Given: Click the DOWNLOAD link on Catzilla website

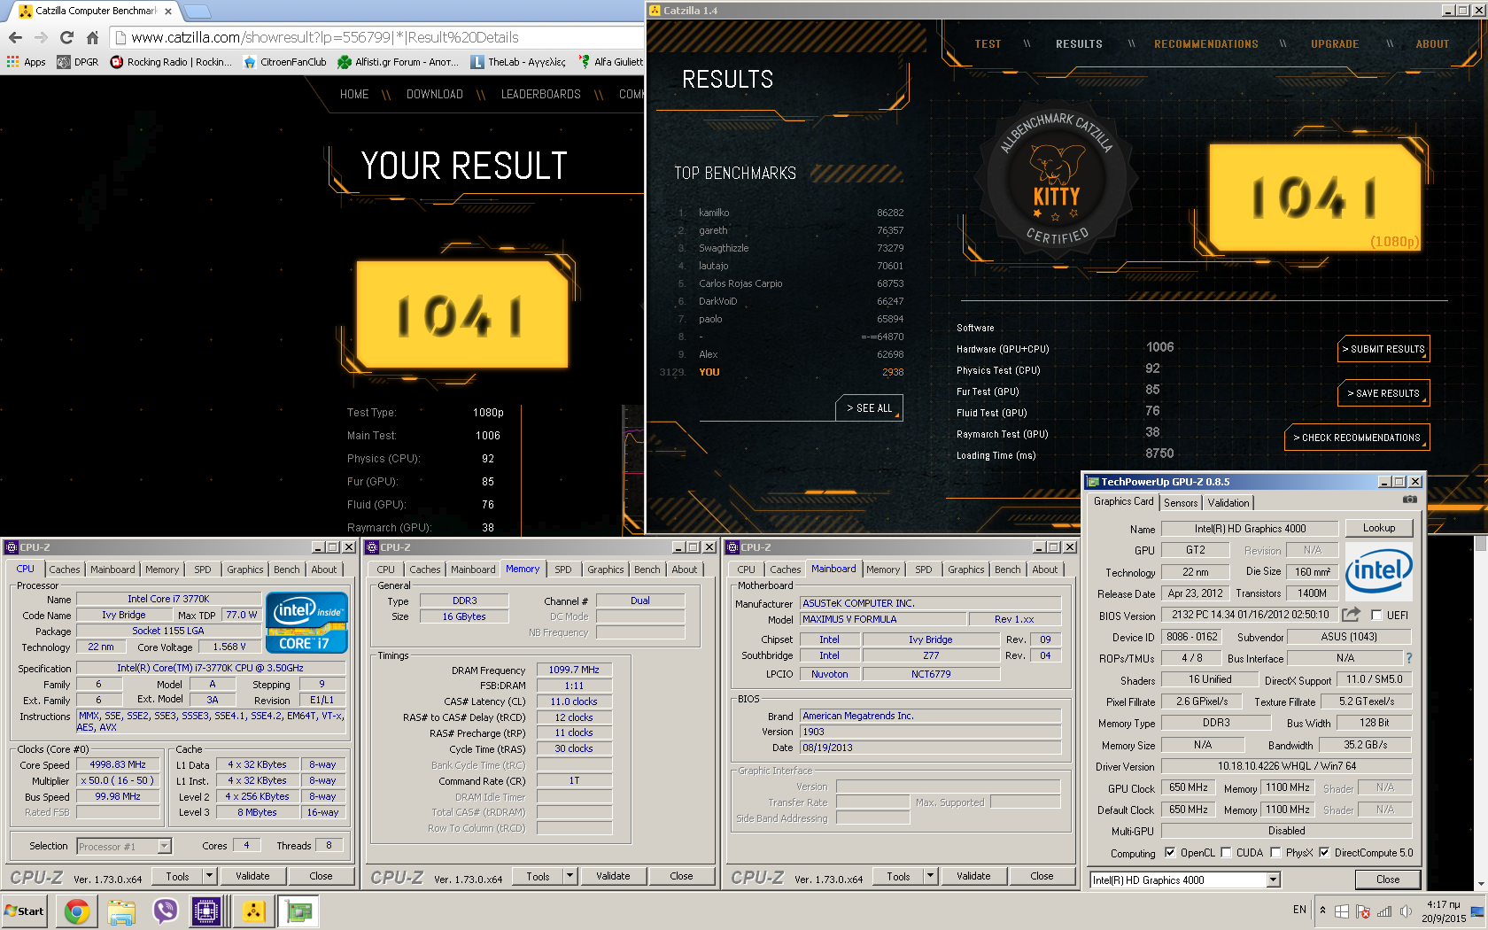Looking at the screenshot, I should [434, 94].
